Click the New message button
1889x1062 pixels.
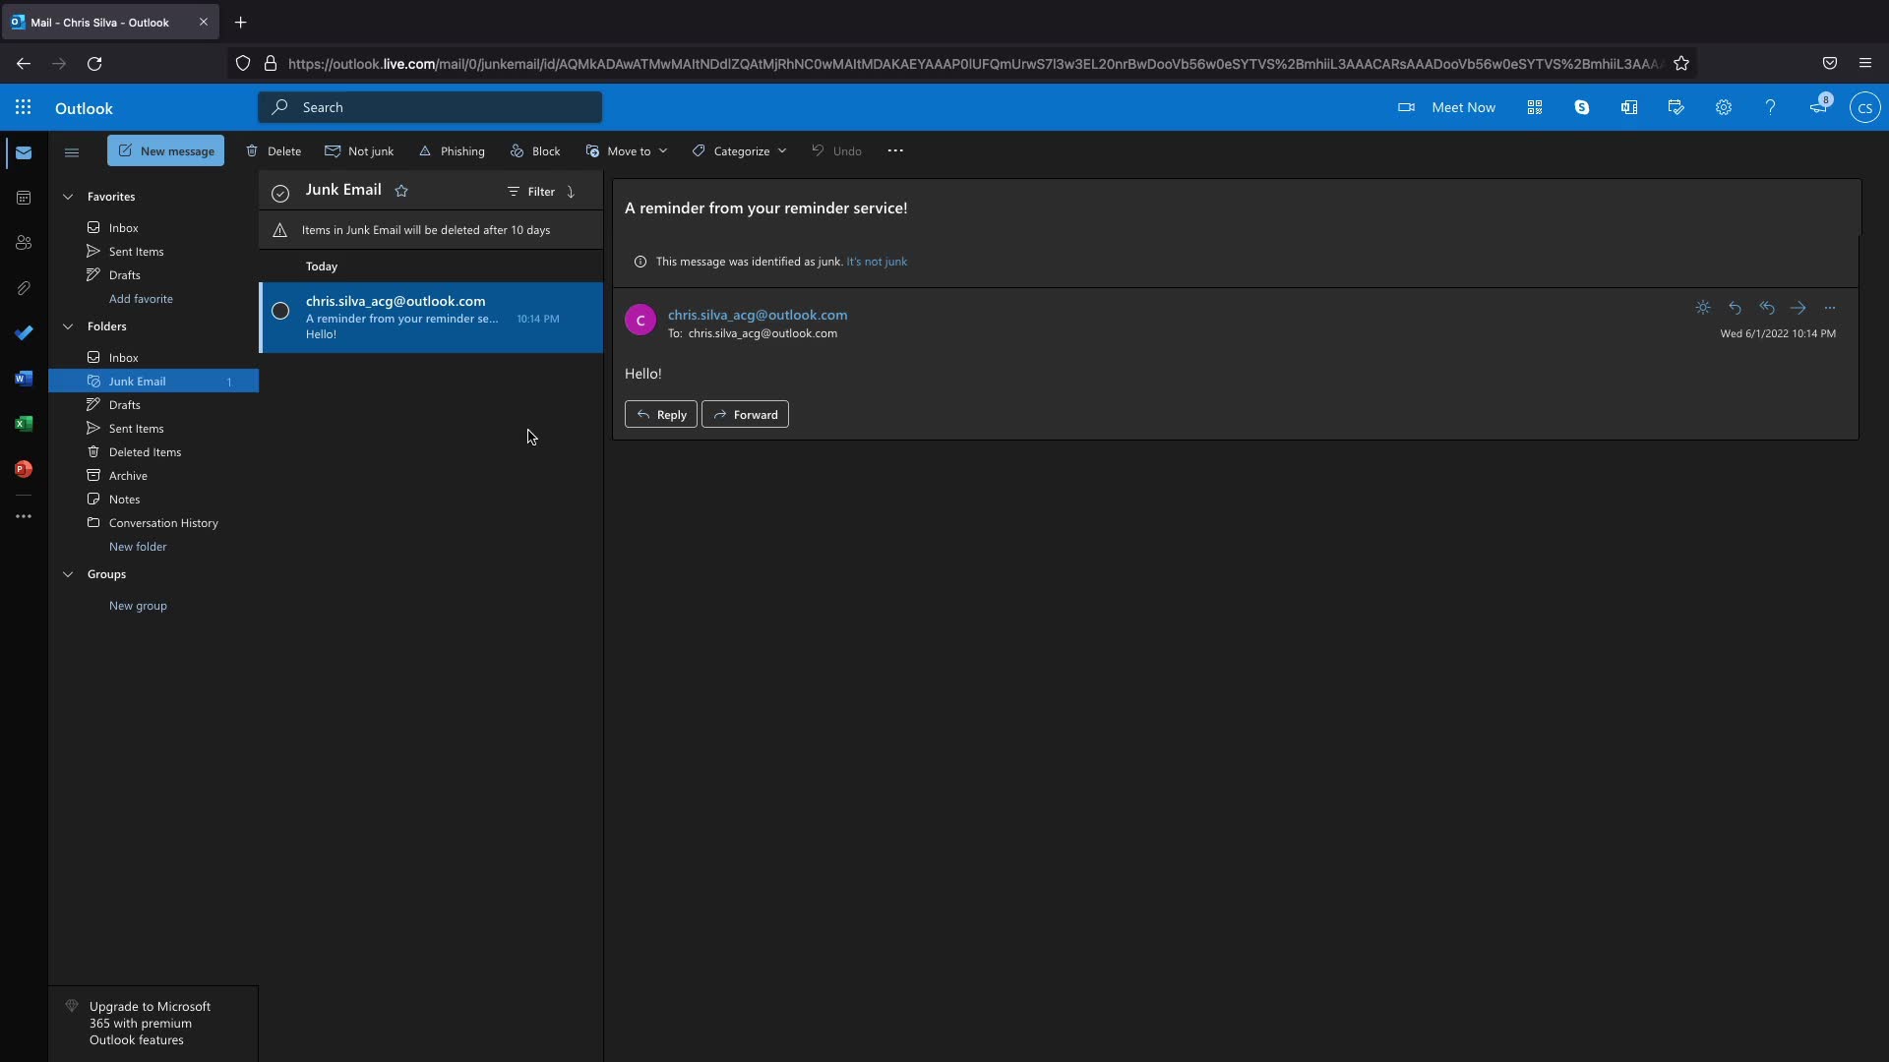(166, 151)
